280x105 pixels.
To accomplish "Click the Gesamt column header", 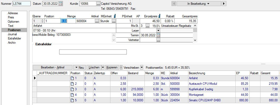I will click(x=269, y=73).
